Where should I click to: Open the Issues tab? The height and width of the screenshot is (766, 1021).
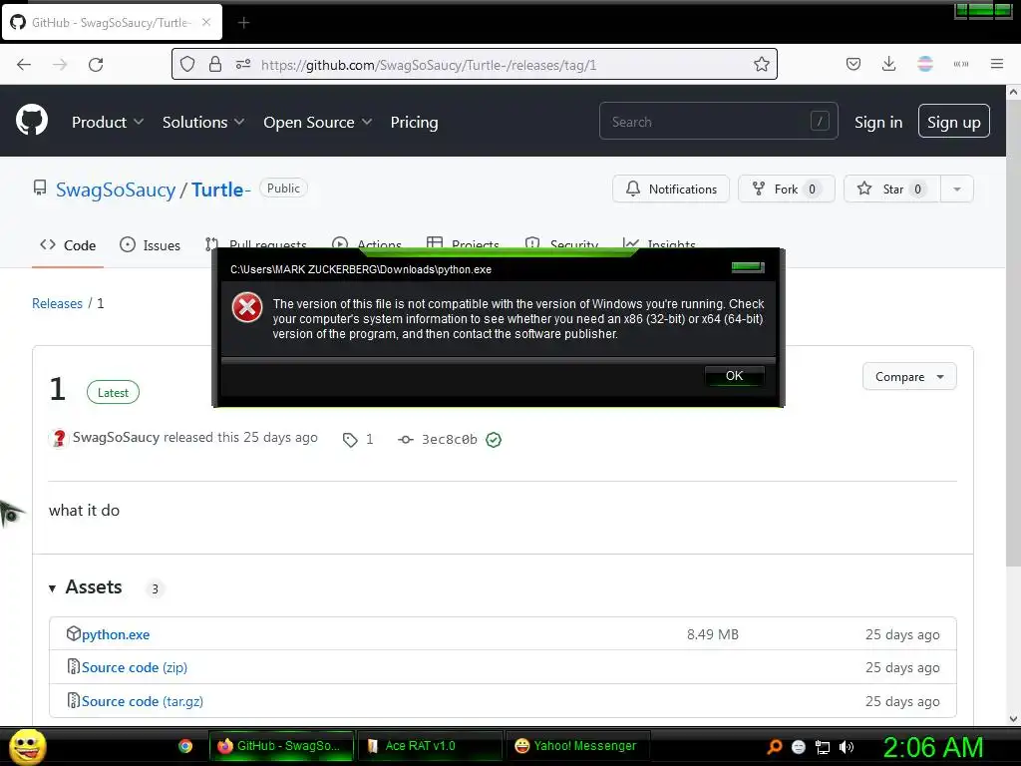[x=151, y=245]
